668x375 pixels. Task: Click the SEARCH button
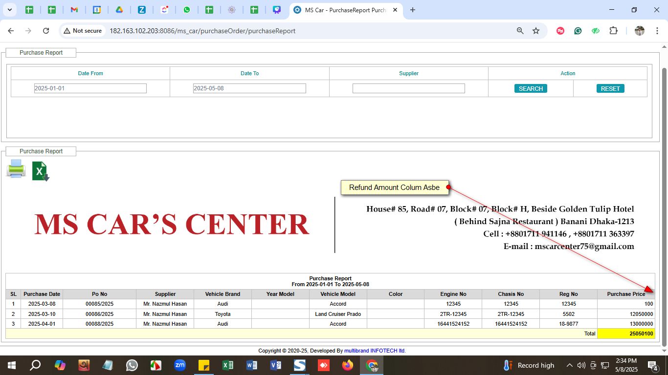531,88
